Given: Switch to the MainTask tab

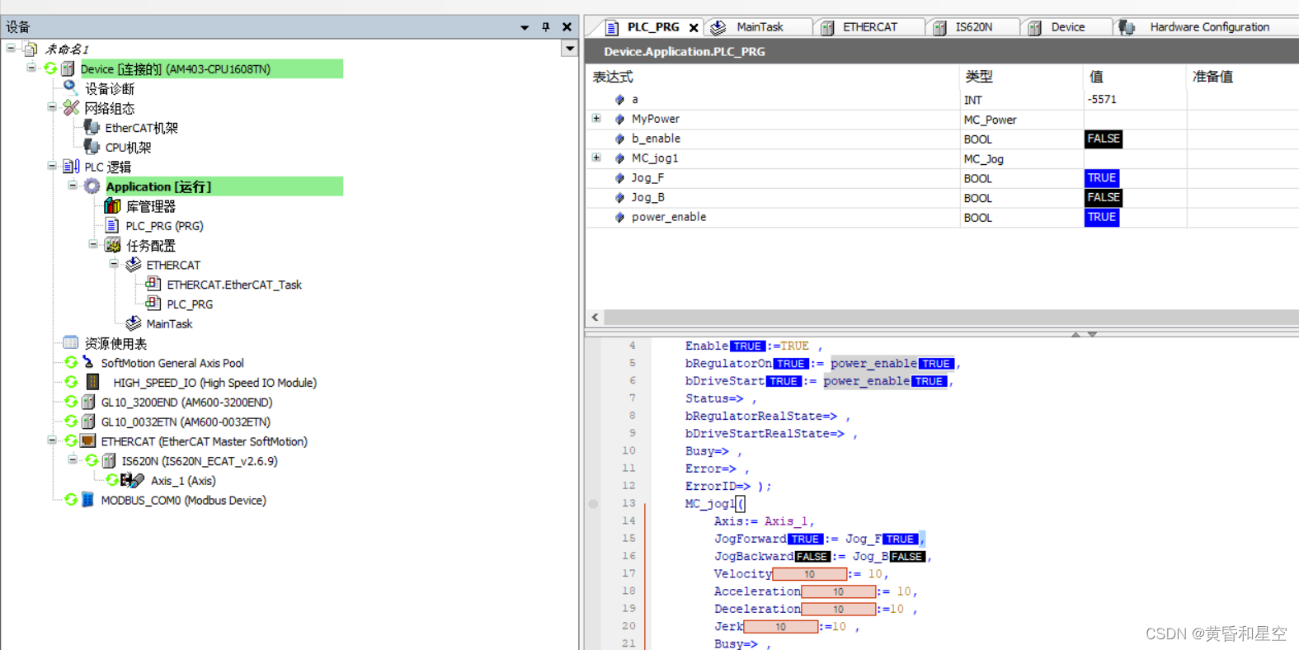Looking at the screenshot, I should point(760,27).
